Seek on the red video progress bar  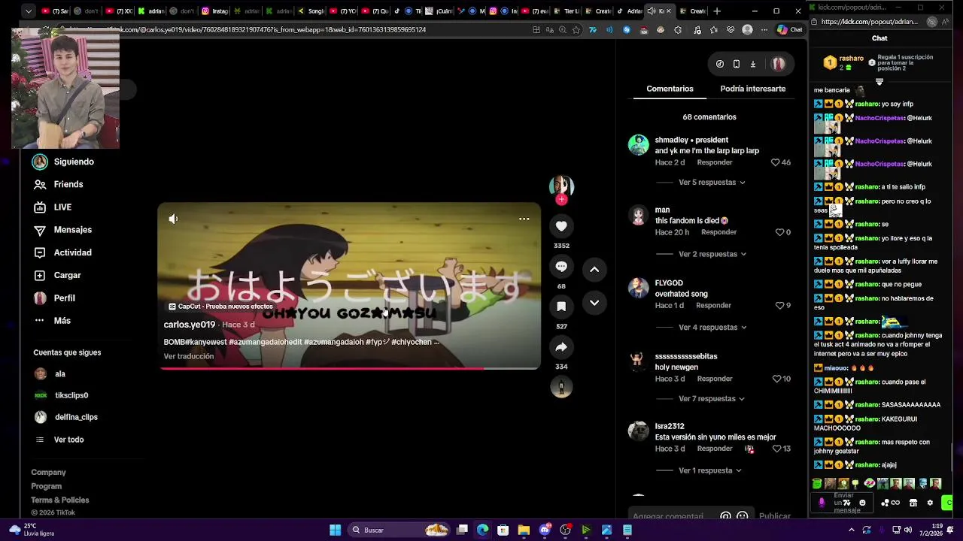click(349, 368)
